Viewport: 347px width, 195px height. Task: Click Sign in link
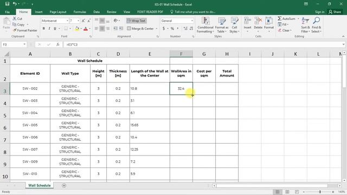click(x=319, y=12)
